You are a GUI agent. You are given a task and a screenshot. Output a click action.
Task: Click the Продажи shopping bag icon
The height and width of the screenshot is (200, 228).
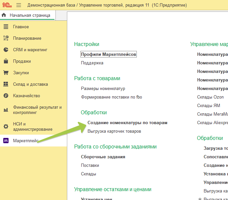coord(6,61)
